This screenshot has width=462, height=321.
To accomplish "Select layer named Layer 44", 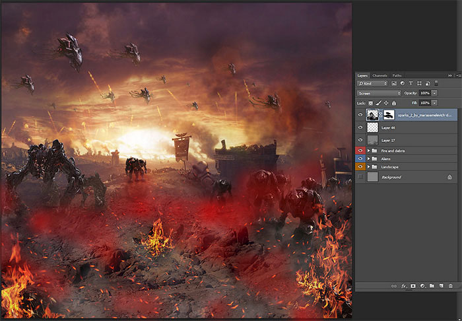I will coord(388,128).
